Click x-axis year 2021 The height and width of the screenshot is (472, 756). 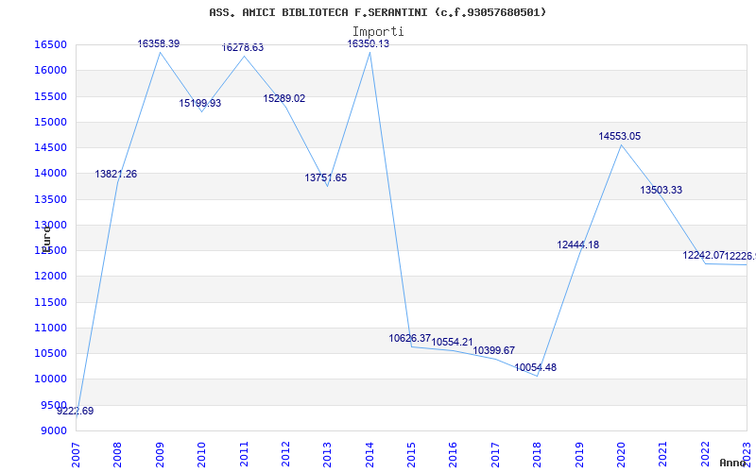(x=663, y=454)
